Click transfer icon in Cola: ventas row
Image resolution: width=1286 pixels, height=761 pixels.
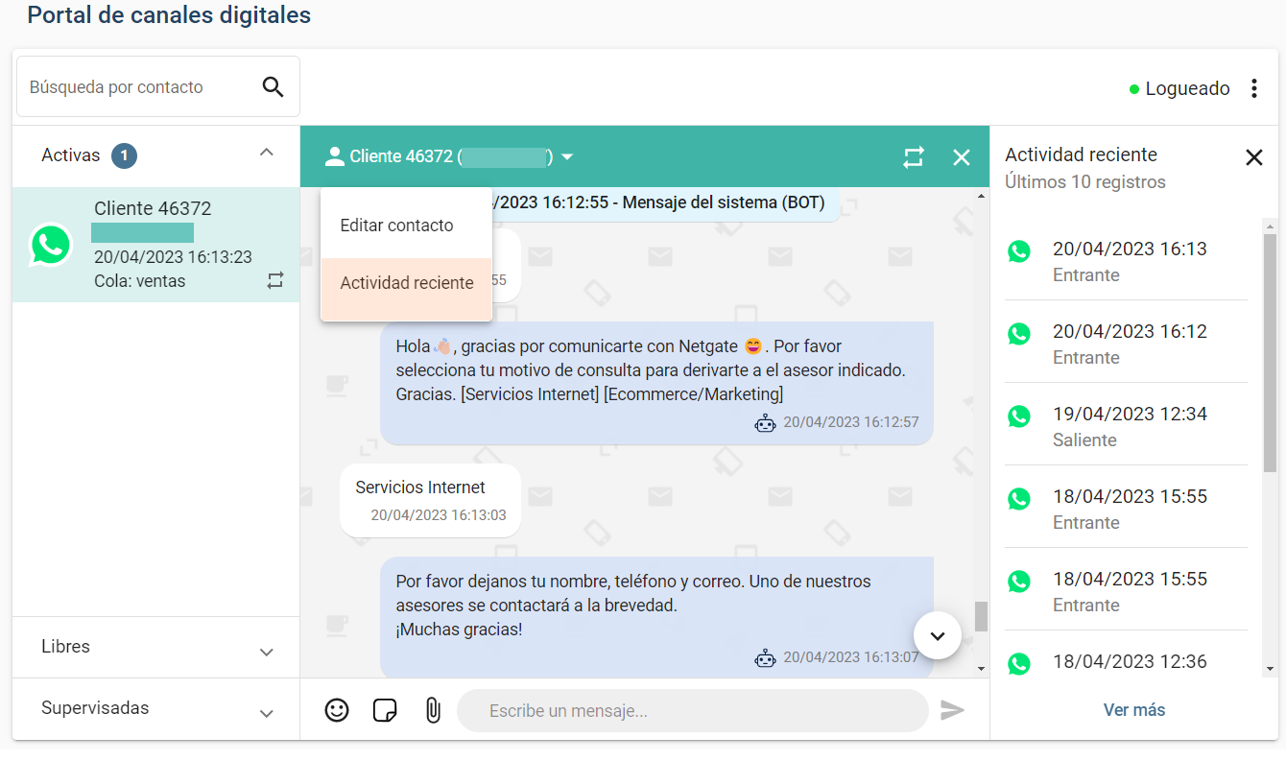[275, 280]
